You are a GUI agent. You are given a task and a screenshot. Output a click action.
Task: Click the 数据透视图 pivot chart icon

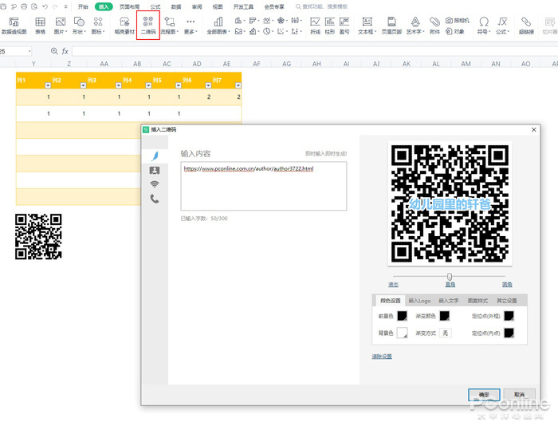coord(14,26)
